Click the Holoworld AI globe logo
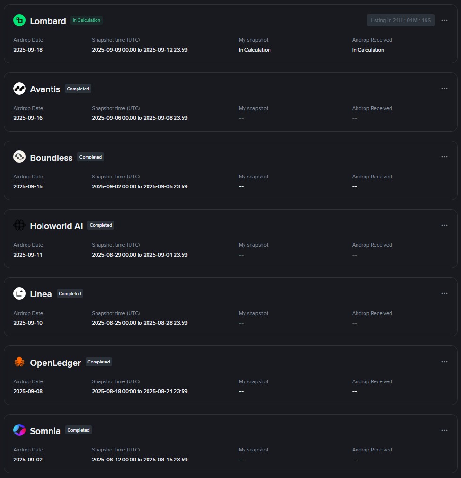 (19, 225)
